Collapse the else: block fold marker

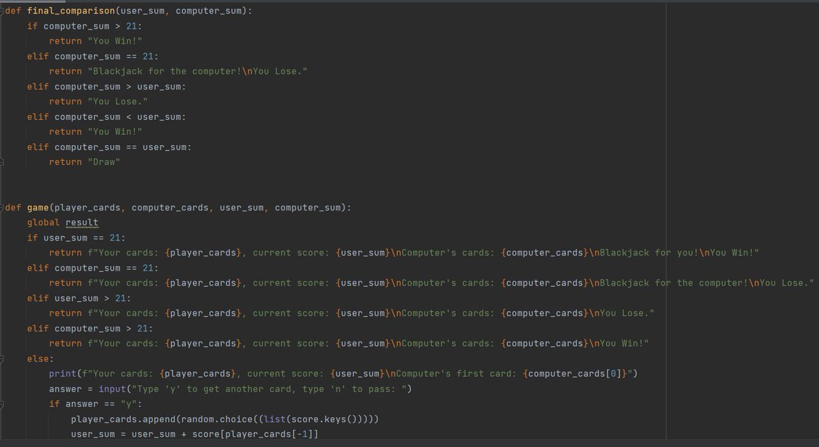pyautogui.click(x=3, y=358)
